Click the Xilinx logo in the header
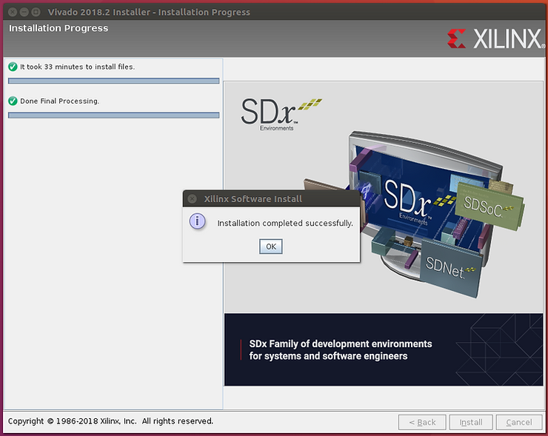The height and width of the screenshot is (436, 548). [x=496, y=38]
